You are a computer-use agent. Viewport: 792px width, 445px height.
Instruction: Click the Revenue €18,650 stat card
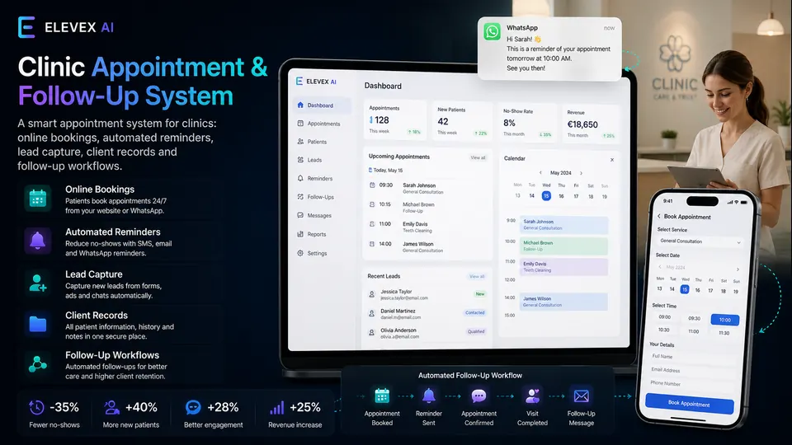point(591,124)
